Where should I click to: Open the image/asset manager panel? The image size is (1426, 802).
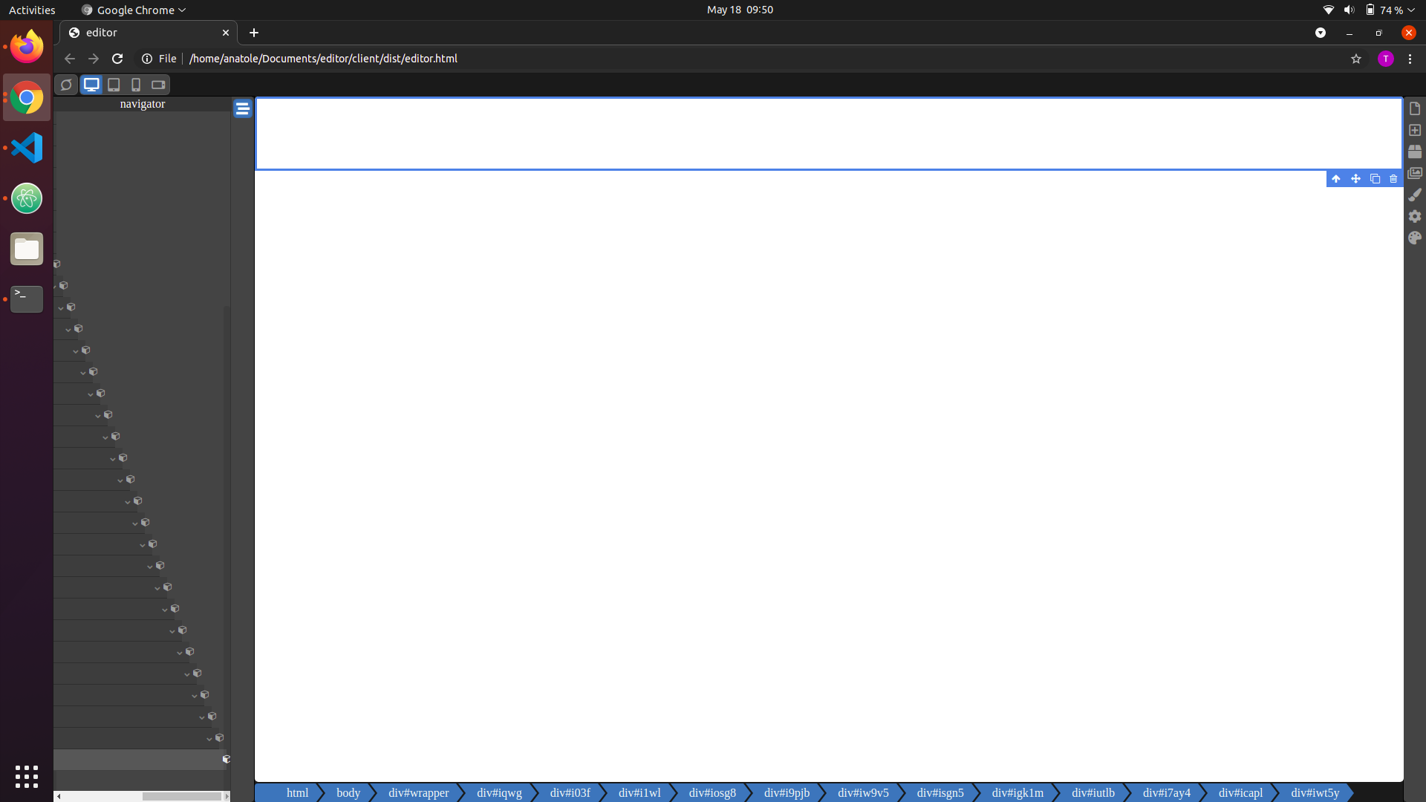[1416, 172]
